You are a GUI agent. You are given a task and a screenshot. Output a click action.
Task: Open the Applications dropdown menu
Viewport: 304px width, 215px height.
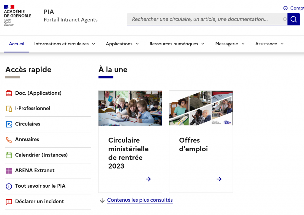point(122,44)
